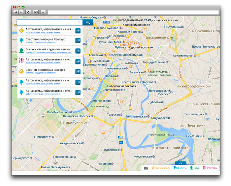This screenshot has width=231, height=186.
Task: Click the browser address bar
Action: [132, 12]
